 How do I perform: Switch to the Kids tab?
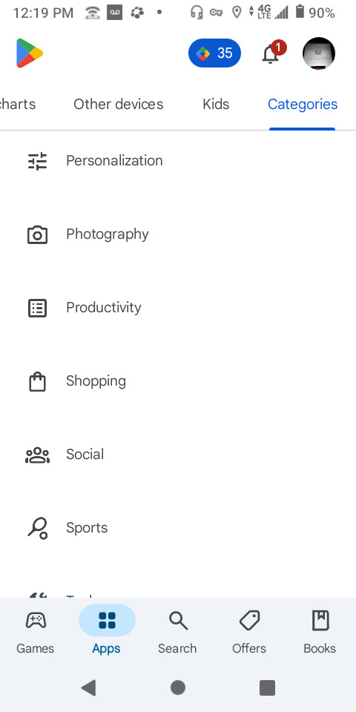[x=216, y=104]
